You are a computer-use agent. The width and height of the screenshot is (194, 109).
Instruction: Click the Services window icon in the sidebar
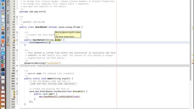(x=8, y=23)
